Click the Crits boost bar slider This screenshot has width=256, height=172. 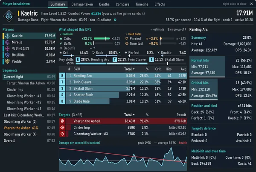102,39
